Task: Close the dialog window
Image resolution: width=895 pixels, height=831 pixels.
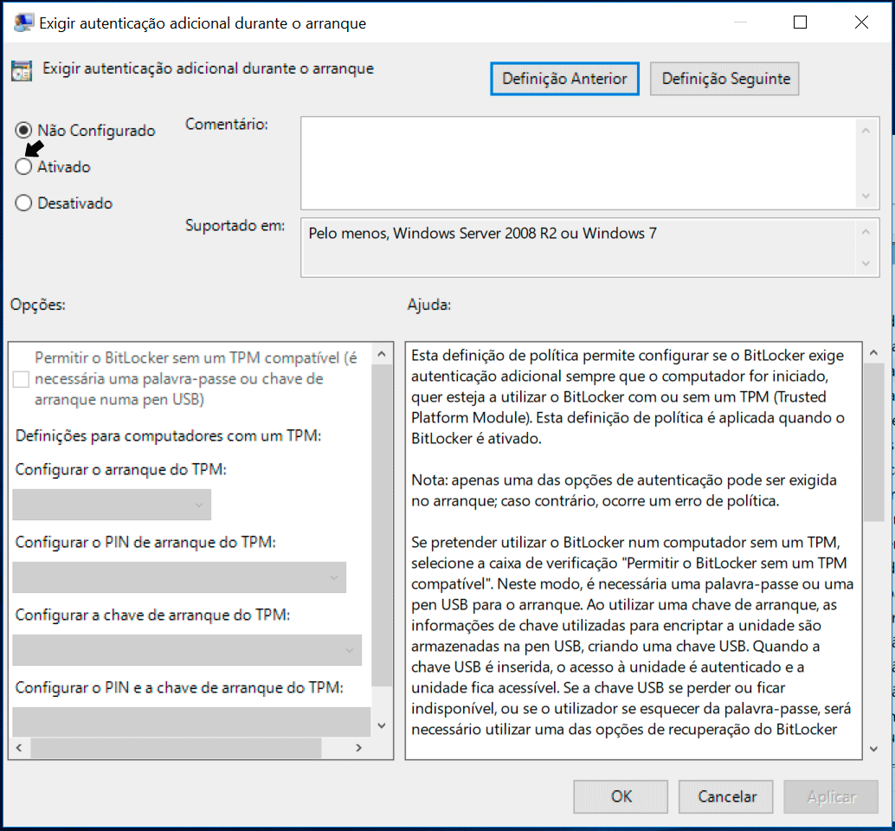Action: [x=861, y=23]
